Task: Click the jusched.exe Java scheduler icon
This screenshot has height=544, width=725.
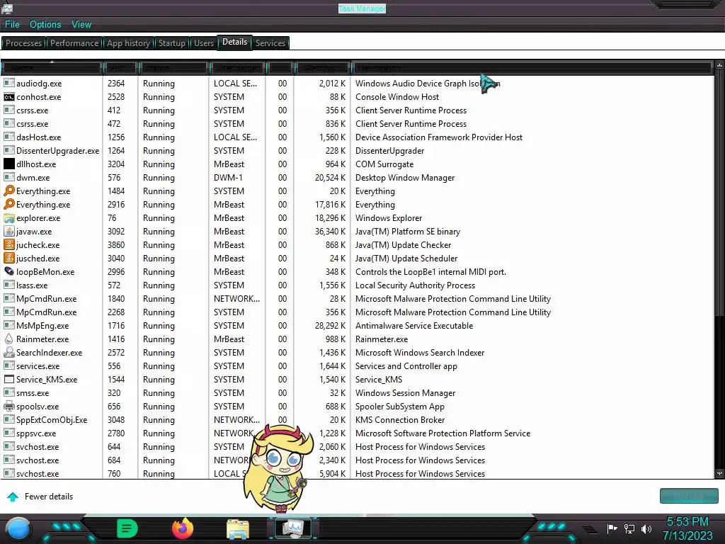Action: pyautogui.click(x=8, y=258)
